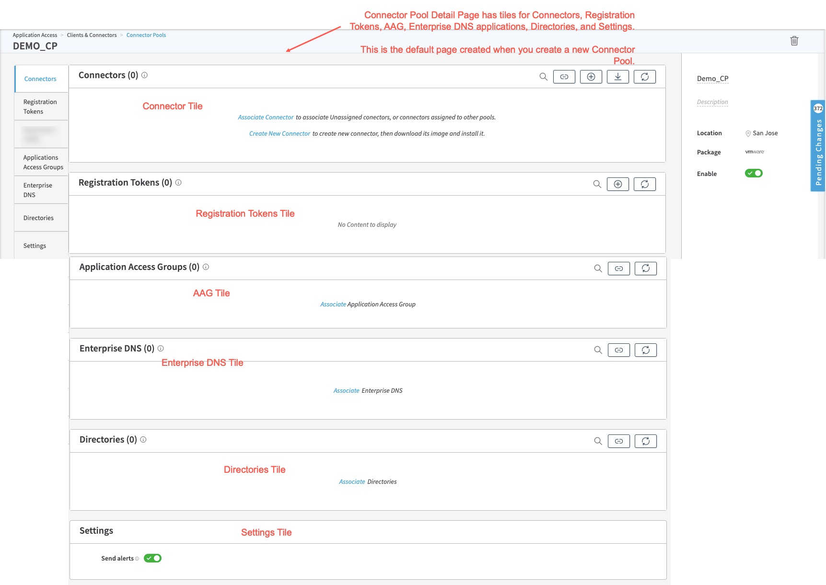Refresh the Application Access Groups tile
Image resolution: width=826 pixels, height=585 pixels.
646,269
